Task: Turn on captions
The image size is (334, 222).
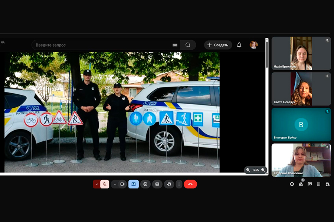Action: tap(157, 184)
